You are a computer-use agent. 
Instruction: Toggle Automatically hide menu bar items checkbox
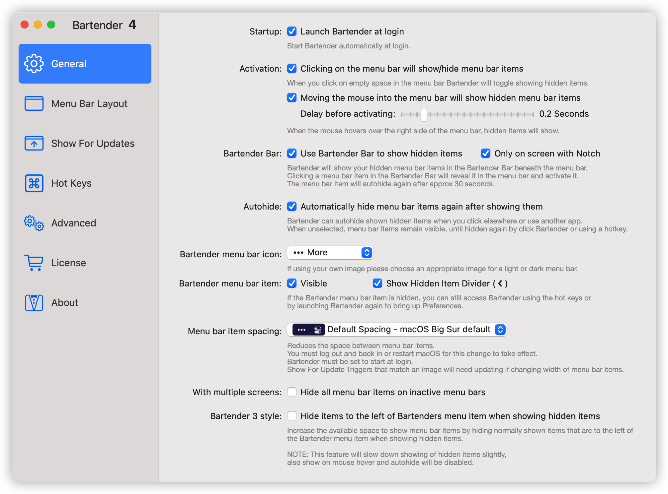point(292,207)
